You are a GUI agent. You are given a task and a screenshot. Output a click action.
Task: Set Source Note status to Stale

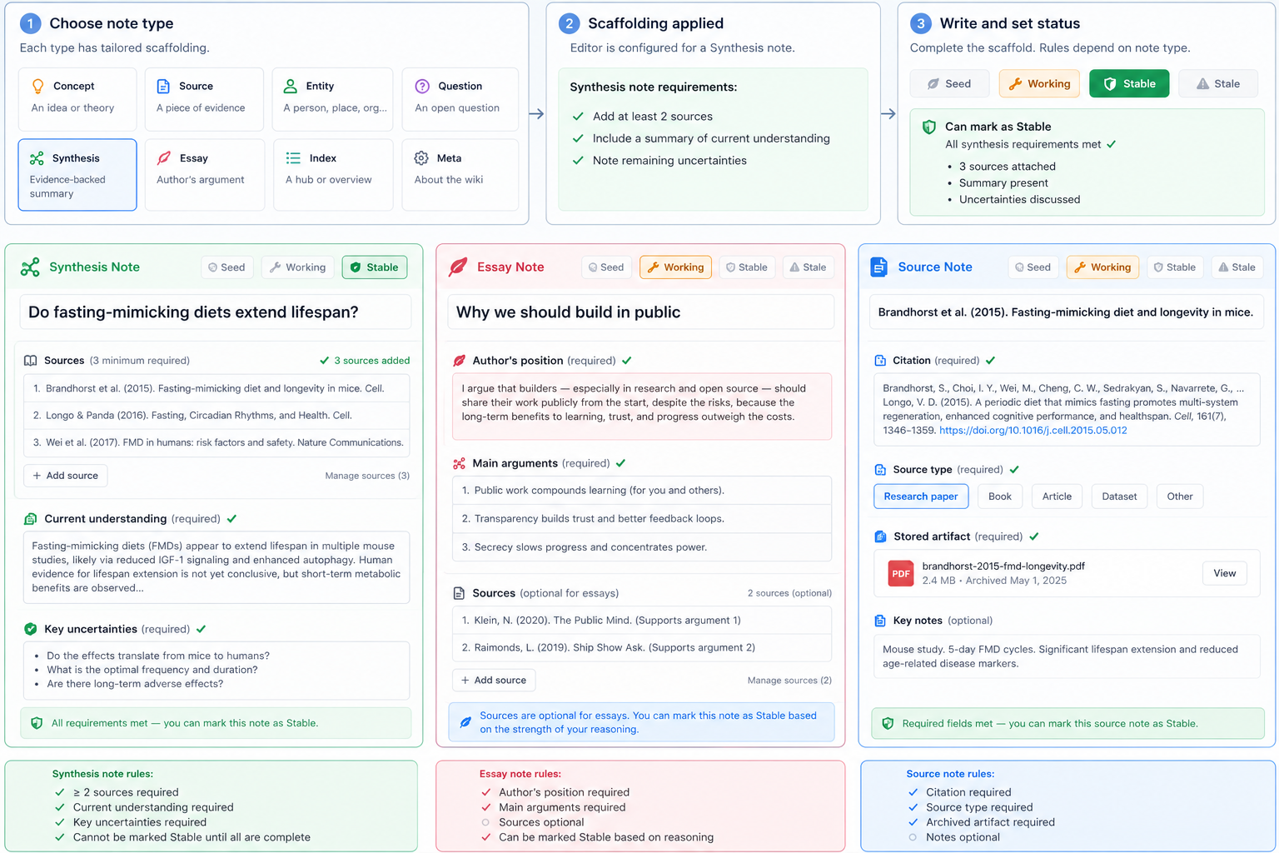point(1237,267)
